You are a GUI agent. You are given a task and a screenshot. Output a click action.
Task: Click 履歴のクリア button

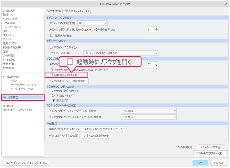coord(79,81)
